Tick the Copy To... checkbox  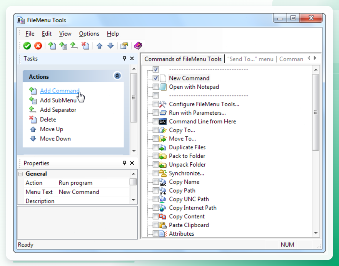156,130
